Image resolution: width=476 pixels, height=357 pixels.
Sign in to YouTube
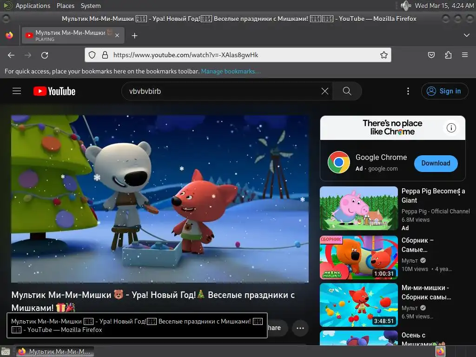(x=444, y=91)
